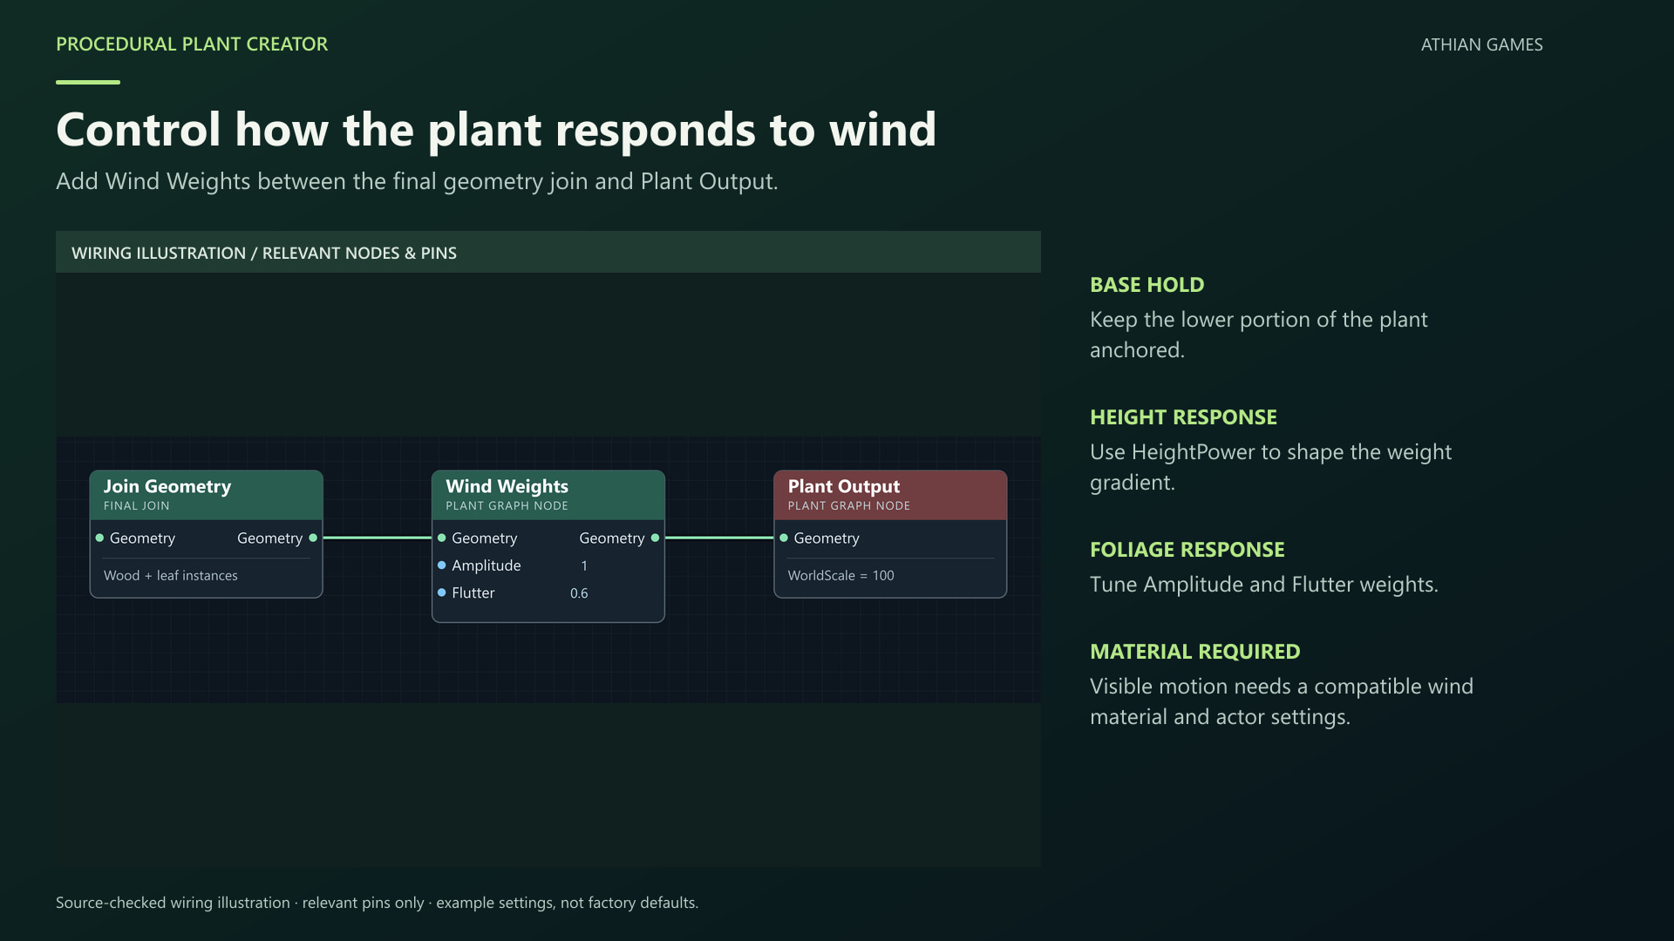Click the 'Use HeightPower to shape…' description

tap(1270, 467)
